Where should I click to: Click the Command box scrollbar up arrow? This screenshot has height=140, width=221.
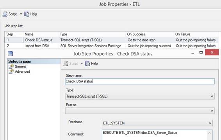coord(210,133)
